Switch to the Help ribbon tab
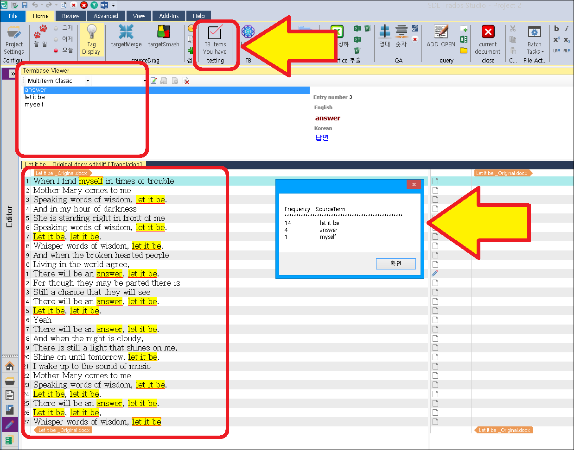 198,16
